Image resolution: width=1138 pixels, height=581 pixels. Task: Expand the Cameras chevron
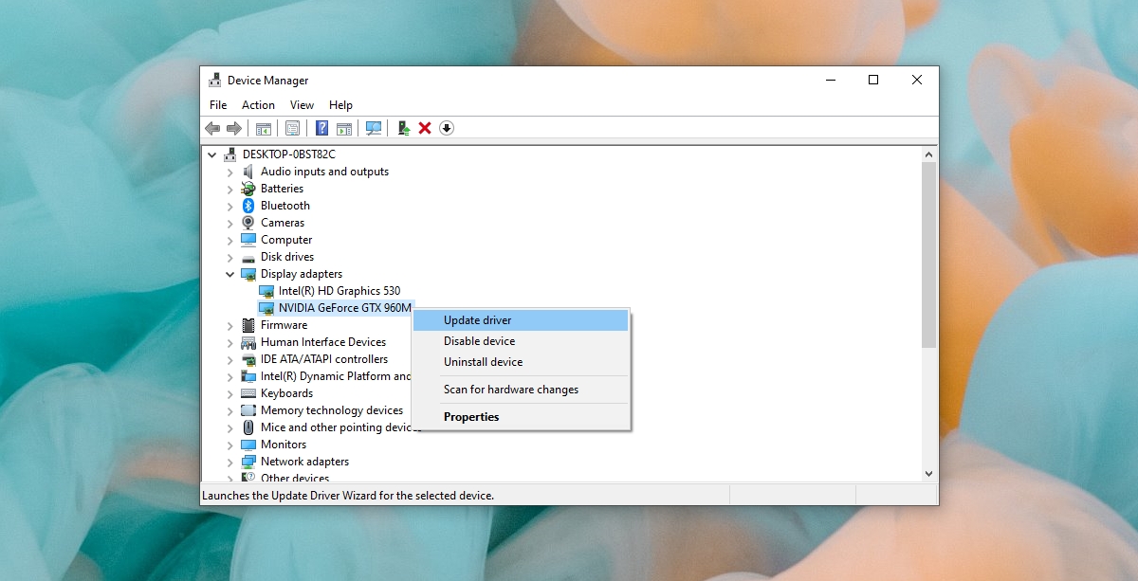(230, 223)
